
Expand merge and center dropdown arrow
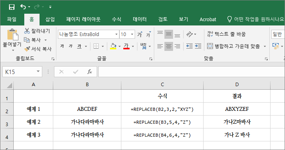click(265, 46)
